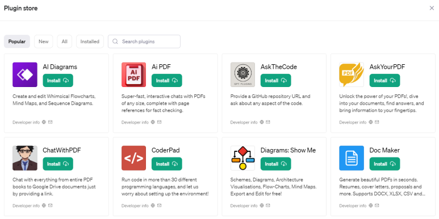Switch to the All plugins tab
This screenshot has width=439, height=219.
(64, 42)
